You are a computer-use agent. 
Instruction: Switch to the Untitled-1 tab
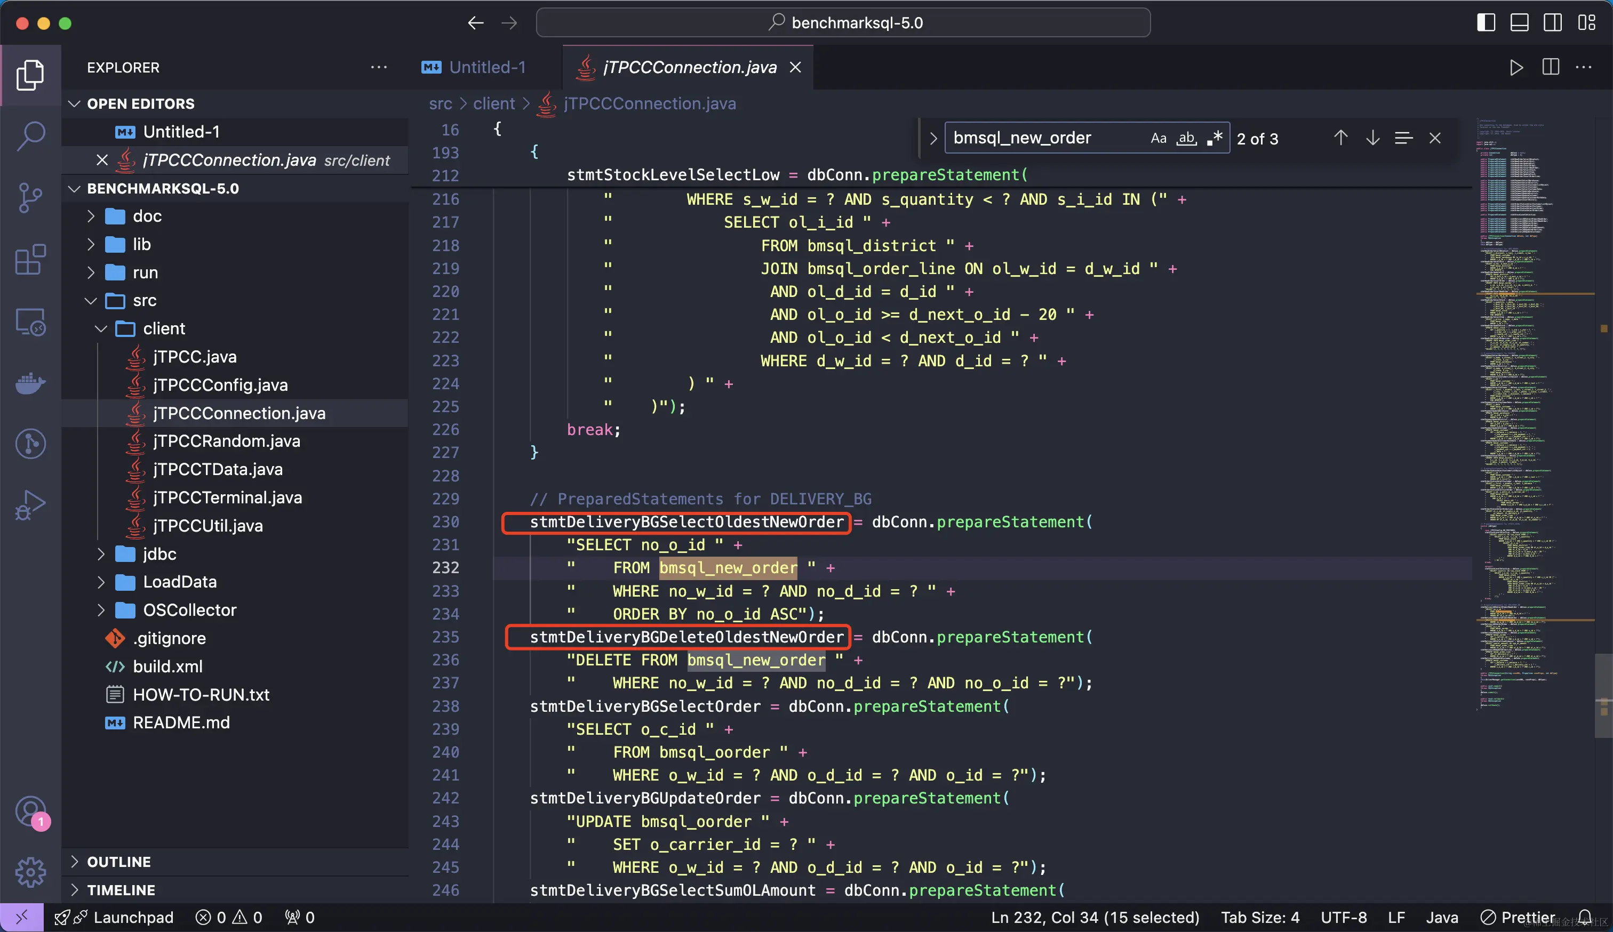[x=486, y=67]
